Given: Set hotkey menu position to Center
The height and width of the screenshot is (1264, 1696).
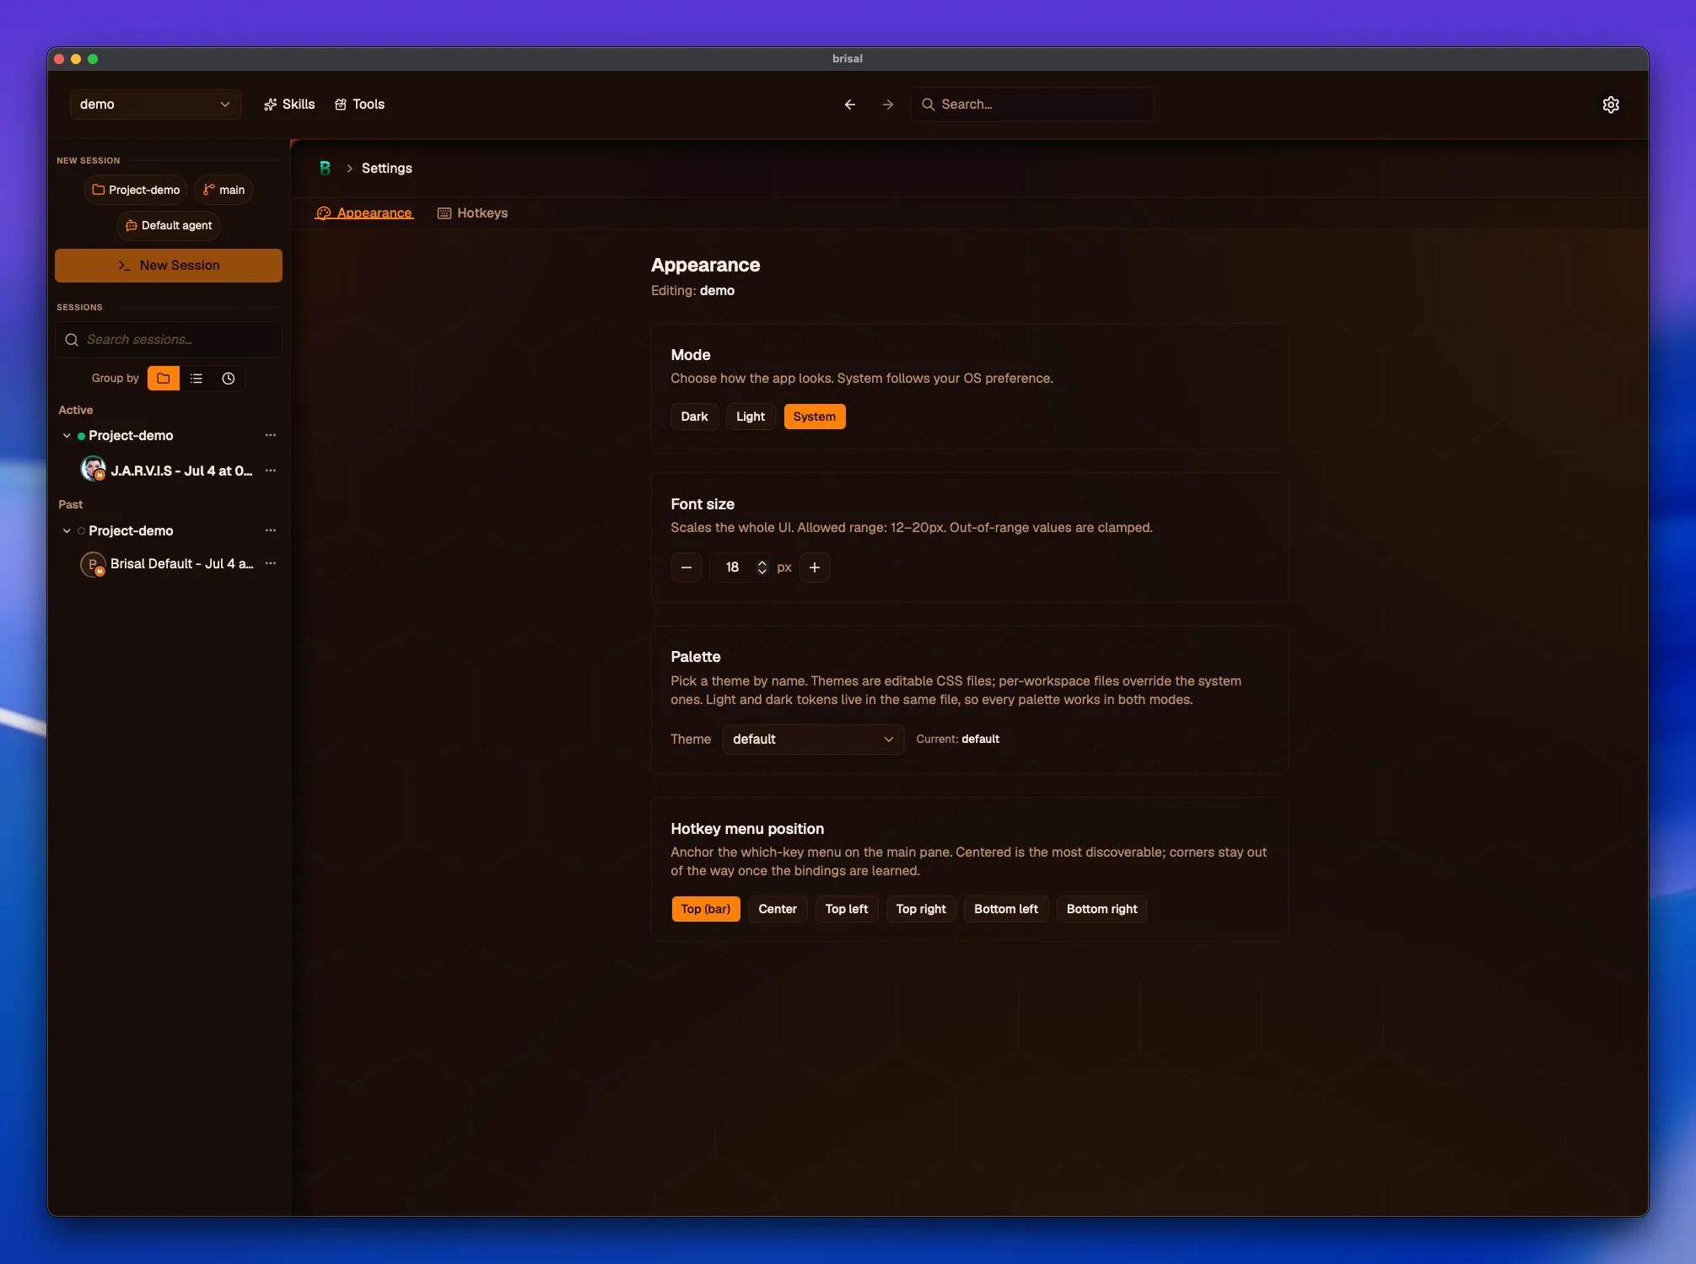Looking at the screenshot, I should click(778, 909).
